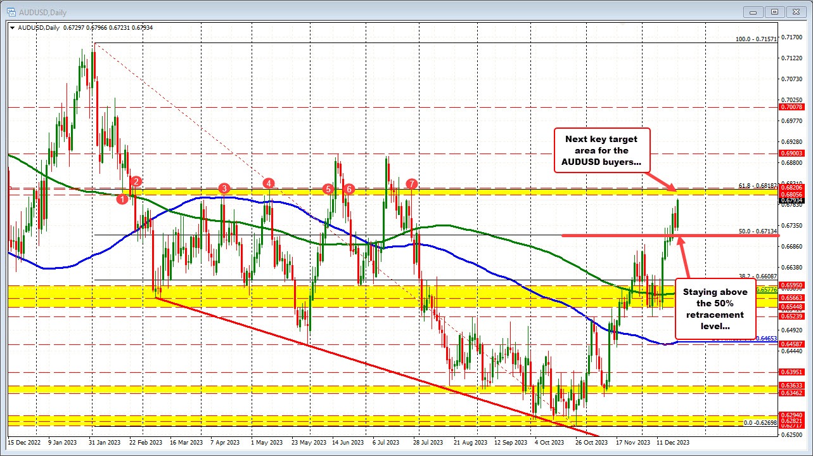
Task: Click the '15 Dec 2022' date axis label
Action: (23, 442)
